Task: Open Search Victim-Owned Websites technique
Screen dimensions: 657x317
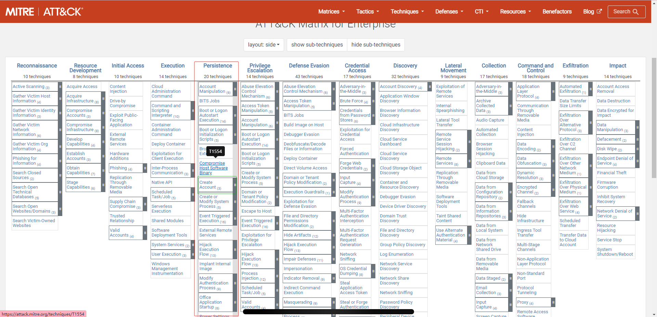Action: point(34,223)
